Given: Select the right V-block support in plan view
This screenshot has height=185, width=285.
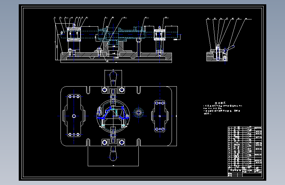Looking at the screenshot, I should point(160,116).
